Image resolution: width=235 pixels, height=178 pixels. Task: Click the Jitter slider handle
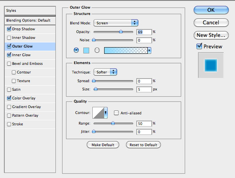click(x=94, y=132)
